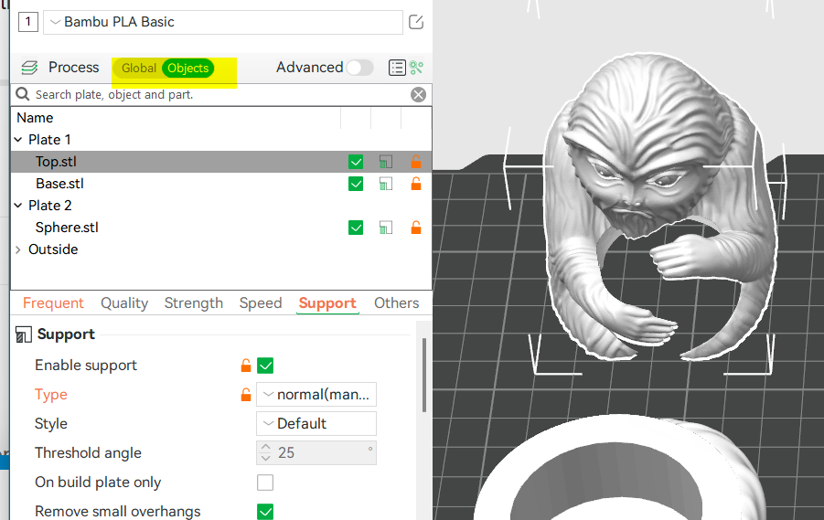This screenshot has height=520, width=824.
Task: Click the settings panel vertical scrollbar
Action: (x=424, y=376)
